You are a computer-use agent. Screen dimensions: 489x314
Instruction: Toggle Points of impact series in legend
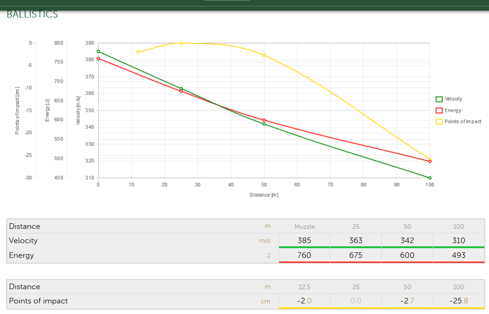point(462,122)
